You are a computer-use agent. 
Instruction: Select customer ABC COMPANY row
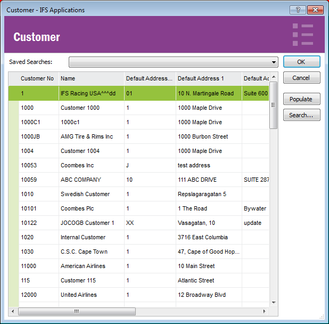[80, 180]
